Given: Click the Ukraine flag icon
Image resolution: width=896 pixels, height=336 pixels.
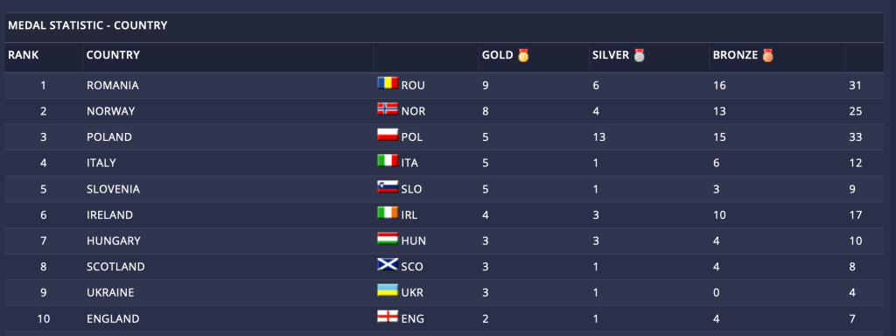Looking at the screenshot, I should (388, 290).
